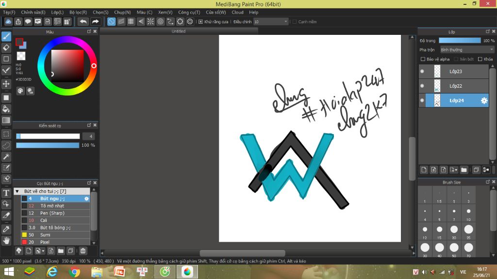Hide layer Lớp23 visibility dot
This screenshot has width=497, height=279.
pyautogui.click(x=422, y=72)
